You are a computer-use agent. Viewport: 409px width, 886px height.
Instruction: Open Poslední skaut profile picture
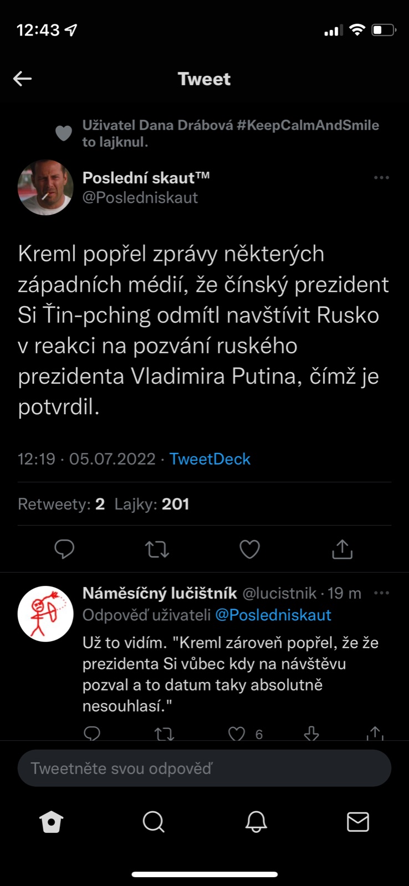pyautogui.click(x=45, y=188)
